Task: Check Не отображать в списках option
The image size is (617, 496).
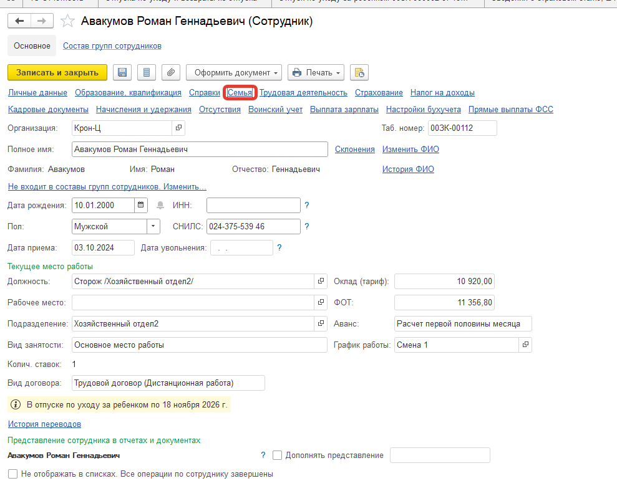Action: (12, 474)
